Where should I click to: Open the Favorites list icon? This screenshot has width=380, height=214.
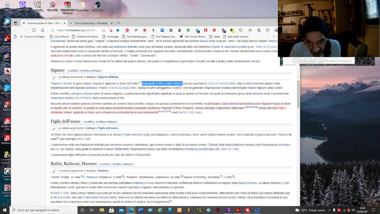click(x=250, y=30)
